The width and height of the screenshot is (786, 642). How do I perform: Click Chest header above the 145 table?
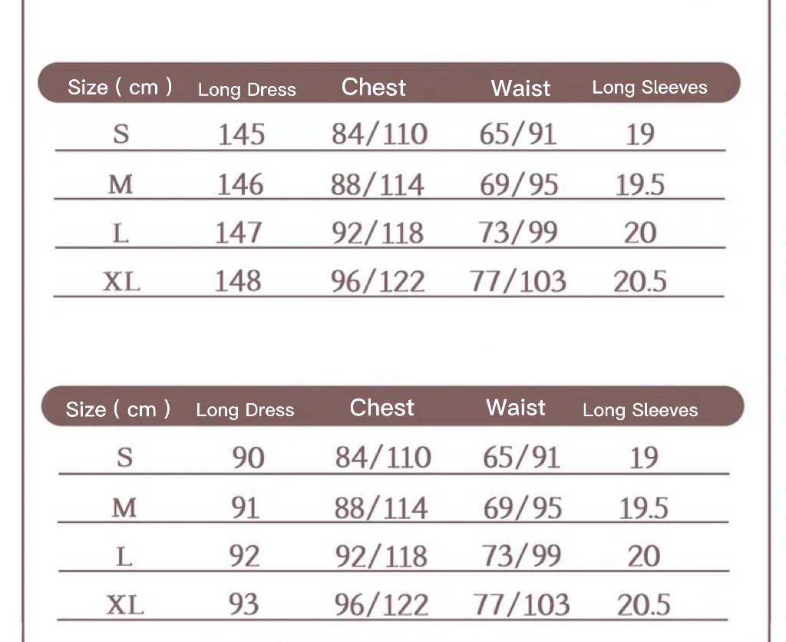373,88
